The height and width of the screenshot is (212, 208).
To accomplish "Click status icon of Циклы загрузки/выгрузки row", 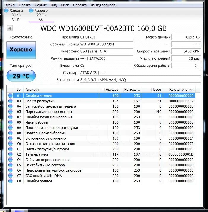I will (10, 149).
